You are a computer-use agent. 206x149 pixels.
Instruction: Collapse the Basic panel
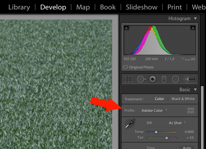tap(195, 90)
